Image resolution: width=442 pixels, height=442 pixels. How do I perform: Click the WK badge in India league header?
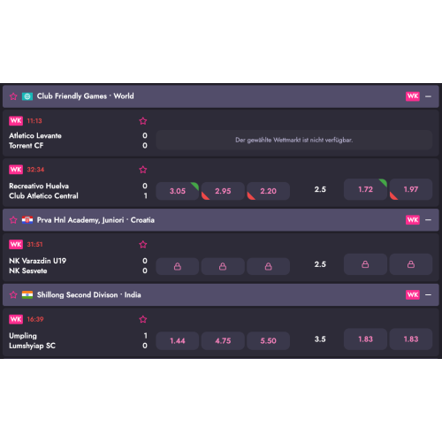(413, 294)
